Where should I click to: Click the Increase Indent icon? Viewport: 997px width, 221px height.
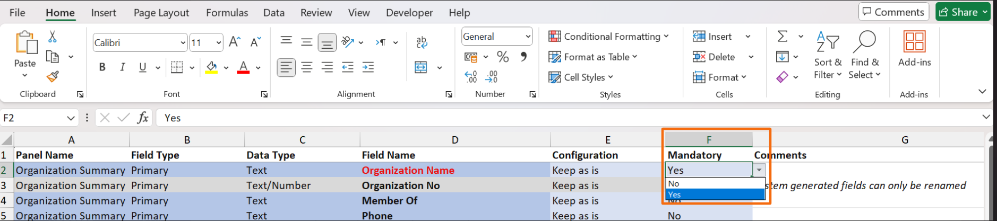coord(368,67)
